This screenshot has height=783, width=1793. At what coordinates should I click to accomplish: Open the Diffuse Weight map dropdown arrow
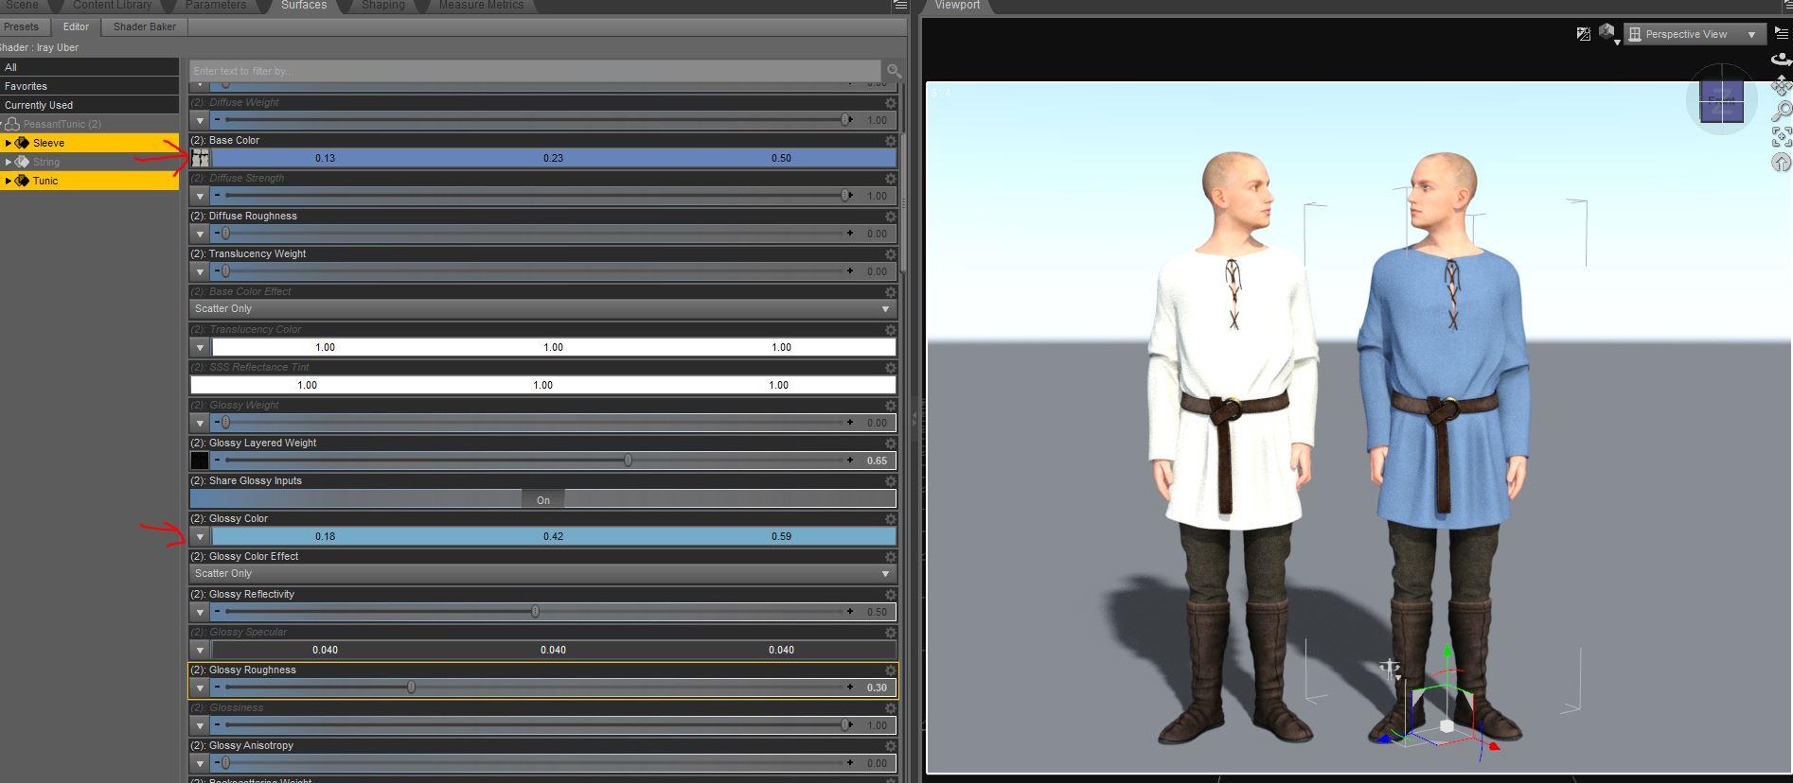200,120
